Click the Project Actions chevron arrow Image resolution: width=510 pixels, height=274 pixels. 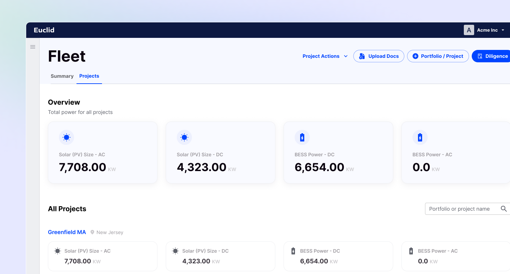click(x=346, y=56)
